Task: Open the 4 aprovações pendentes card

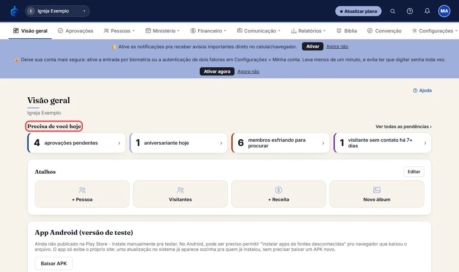Action: point(76,143)
